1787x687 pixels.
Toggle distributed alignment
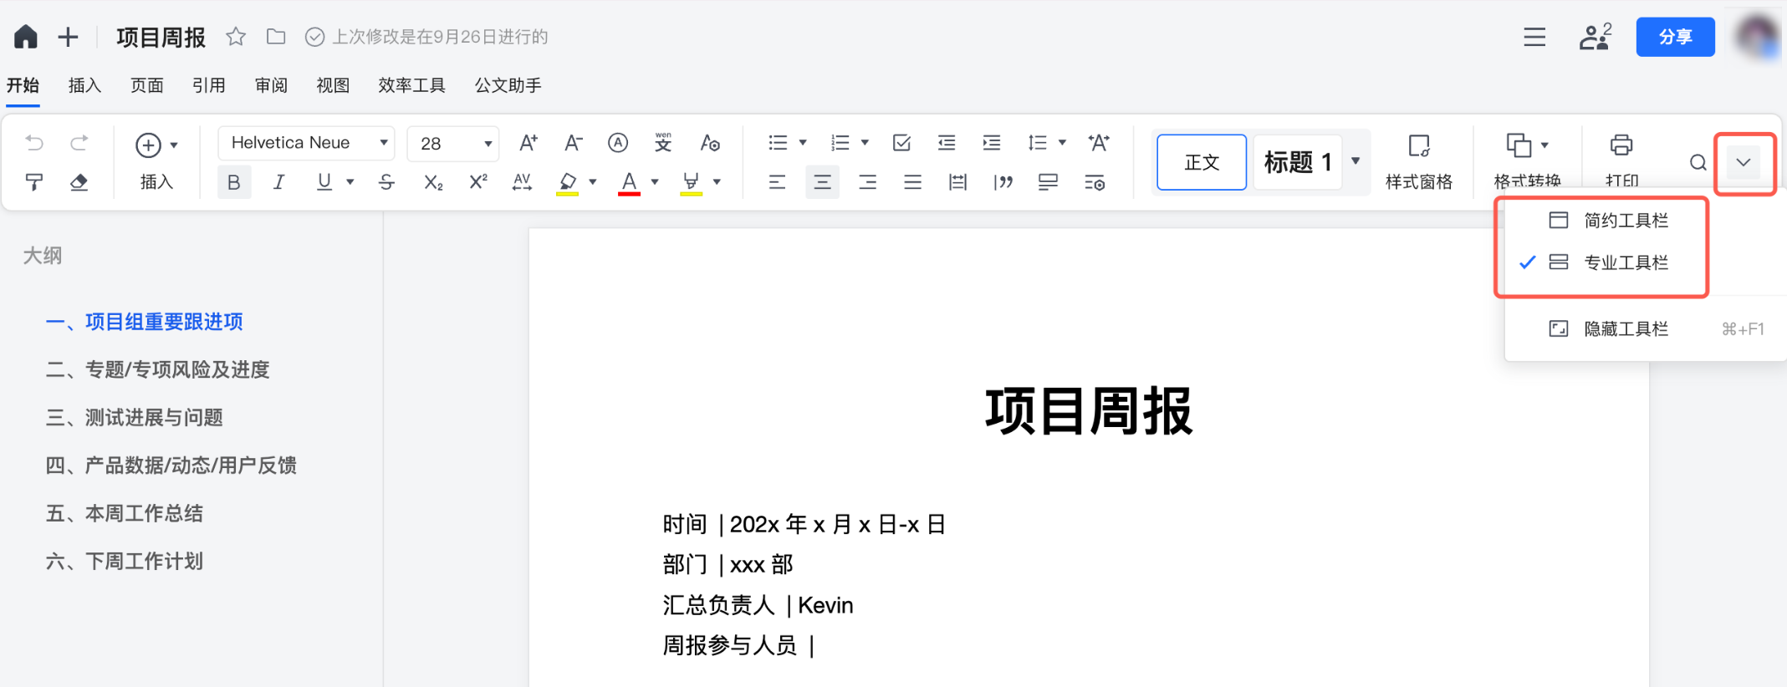pyautogui.click(x=958, y=182)
